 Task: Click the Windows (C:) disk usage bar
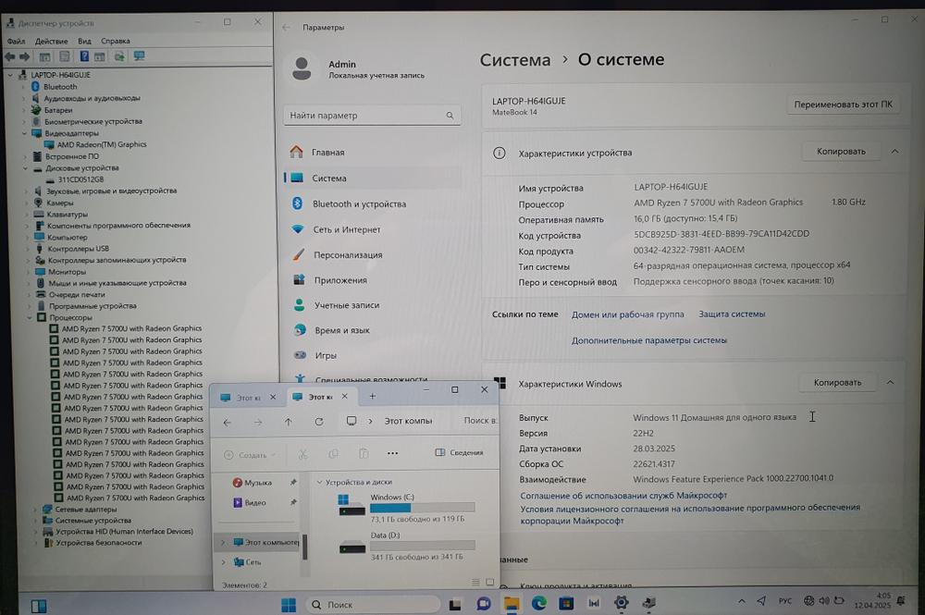coord(422,509)
